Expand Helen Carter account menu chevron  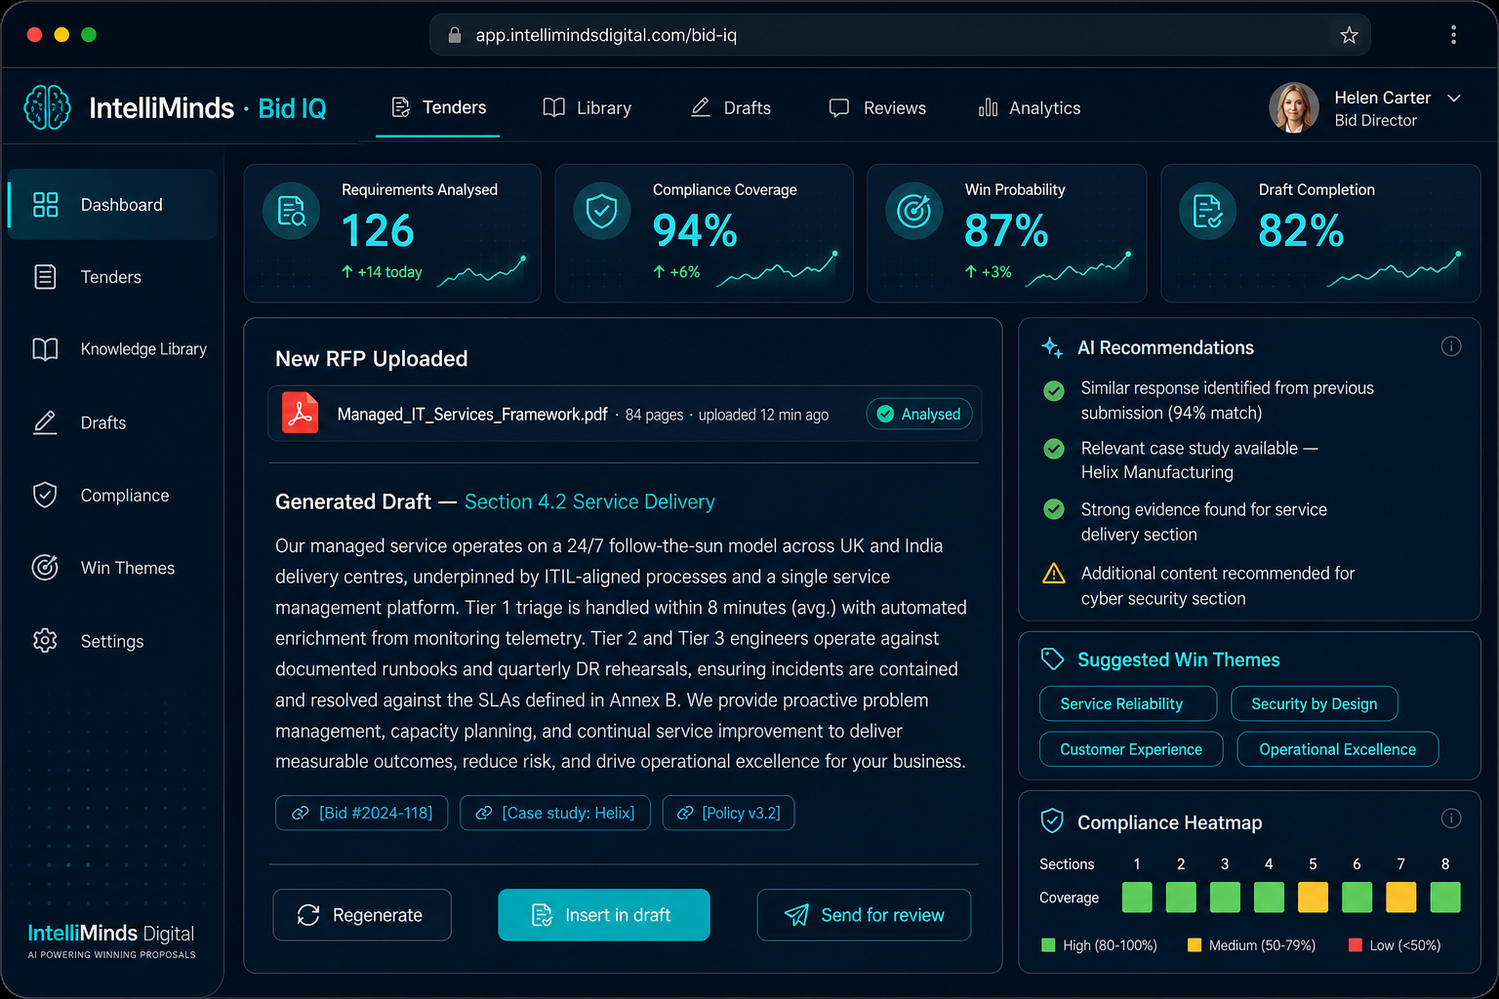pos(1454,98)
